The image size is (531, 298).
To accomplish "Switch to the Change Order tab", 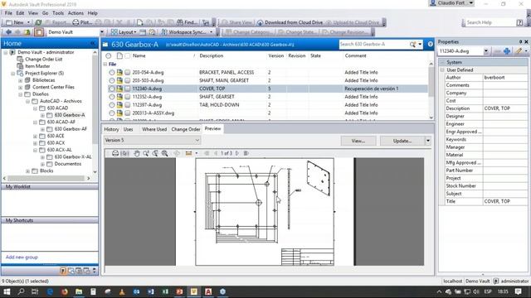I will click(x=186, y=129).
